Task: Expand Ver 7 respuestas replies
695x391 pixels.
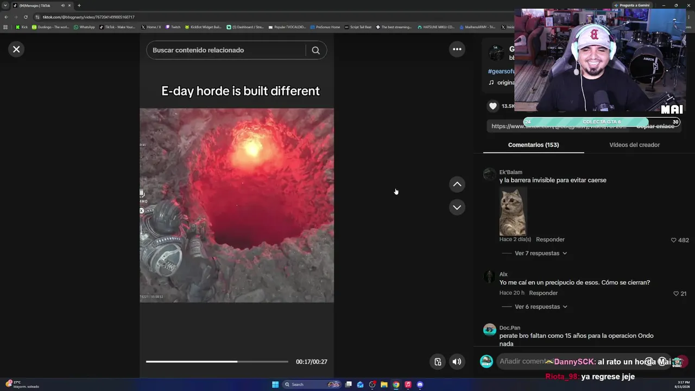Action: 541,253
